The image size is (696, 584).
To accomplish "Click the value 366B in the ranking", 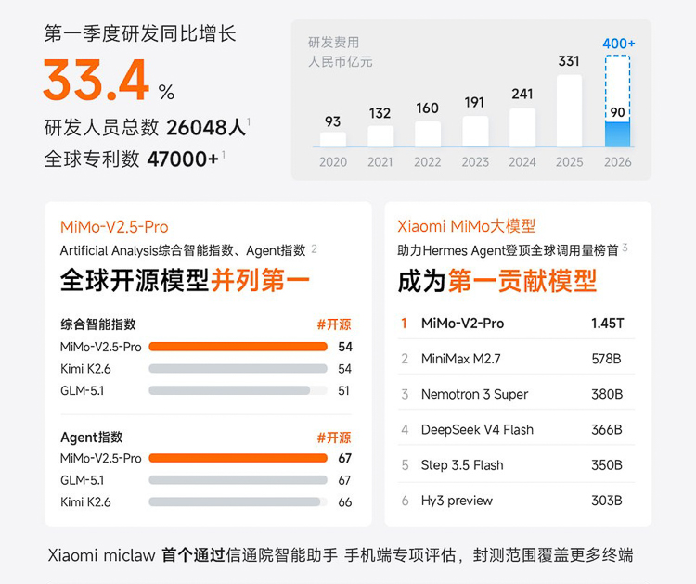I will 607,429.
